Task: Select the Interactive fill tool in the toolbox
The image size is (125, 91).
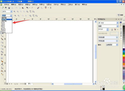Action: pos(2,74)
